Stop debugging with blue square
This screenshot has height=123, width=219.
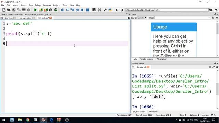tap(88, 10)
